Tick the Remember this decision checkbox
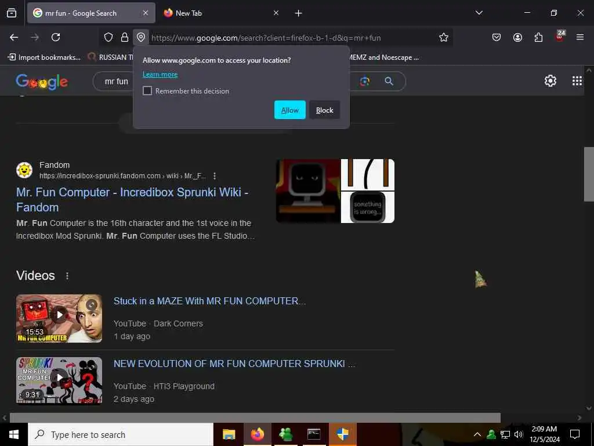Screen dimensions: 594x446 click(147, 91)
